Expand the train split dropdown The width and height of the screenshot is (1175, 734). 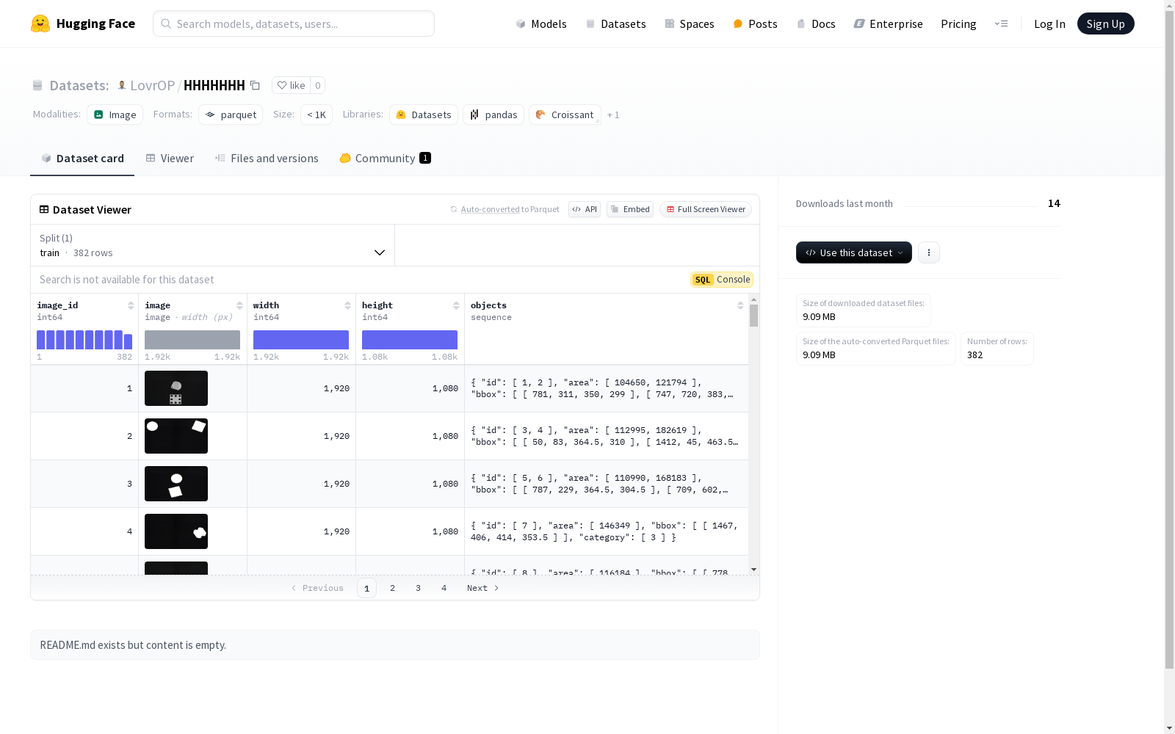tap(213, 245)
